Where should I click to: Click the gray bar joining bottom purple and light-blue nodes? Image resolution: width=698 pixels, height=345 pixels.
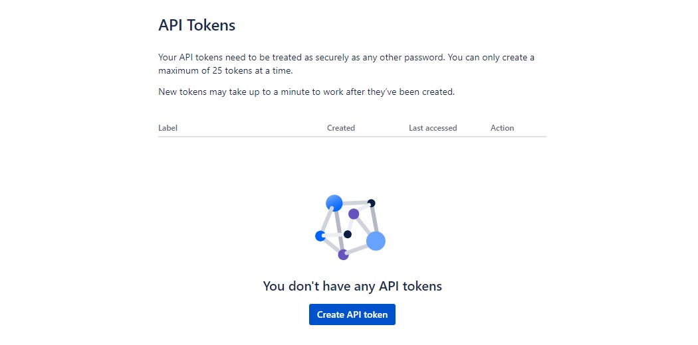[359, 249]
